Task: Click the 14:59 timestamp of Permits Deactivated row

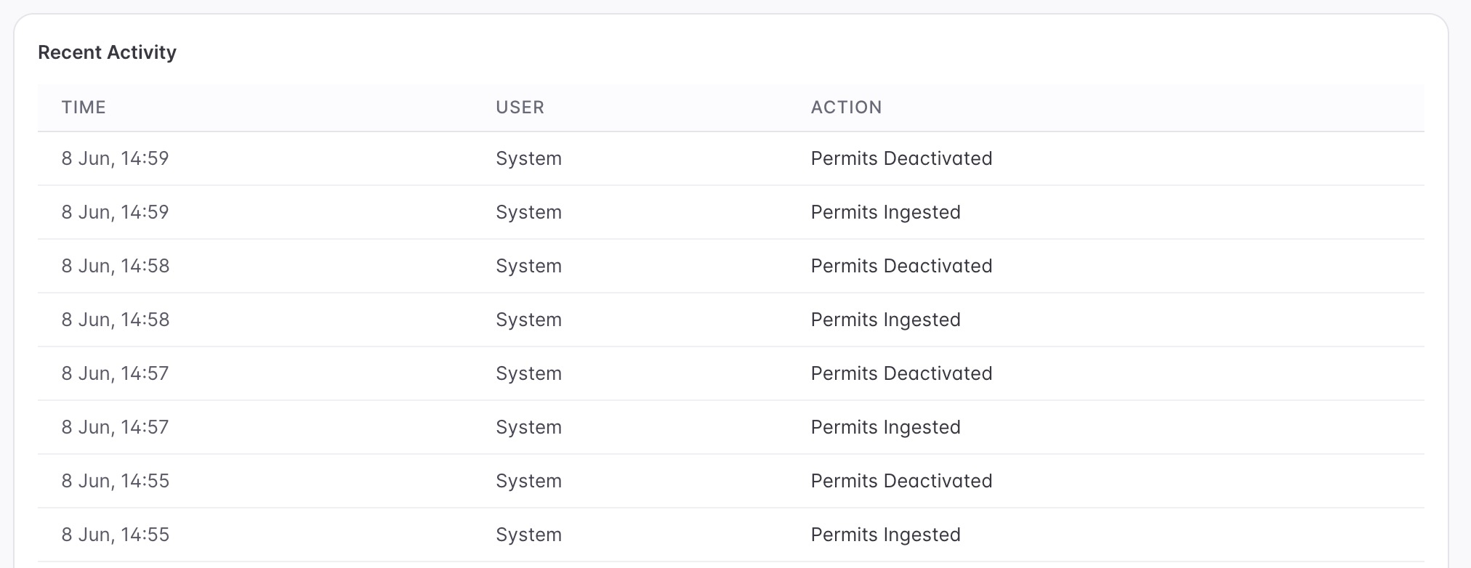Action: click(115, 158)
